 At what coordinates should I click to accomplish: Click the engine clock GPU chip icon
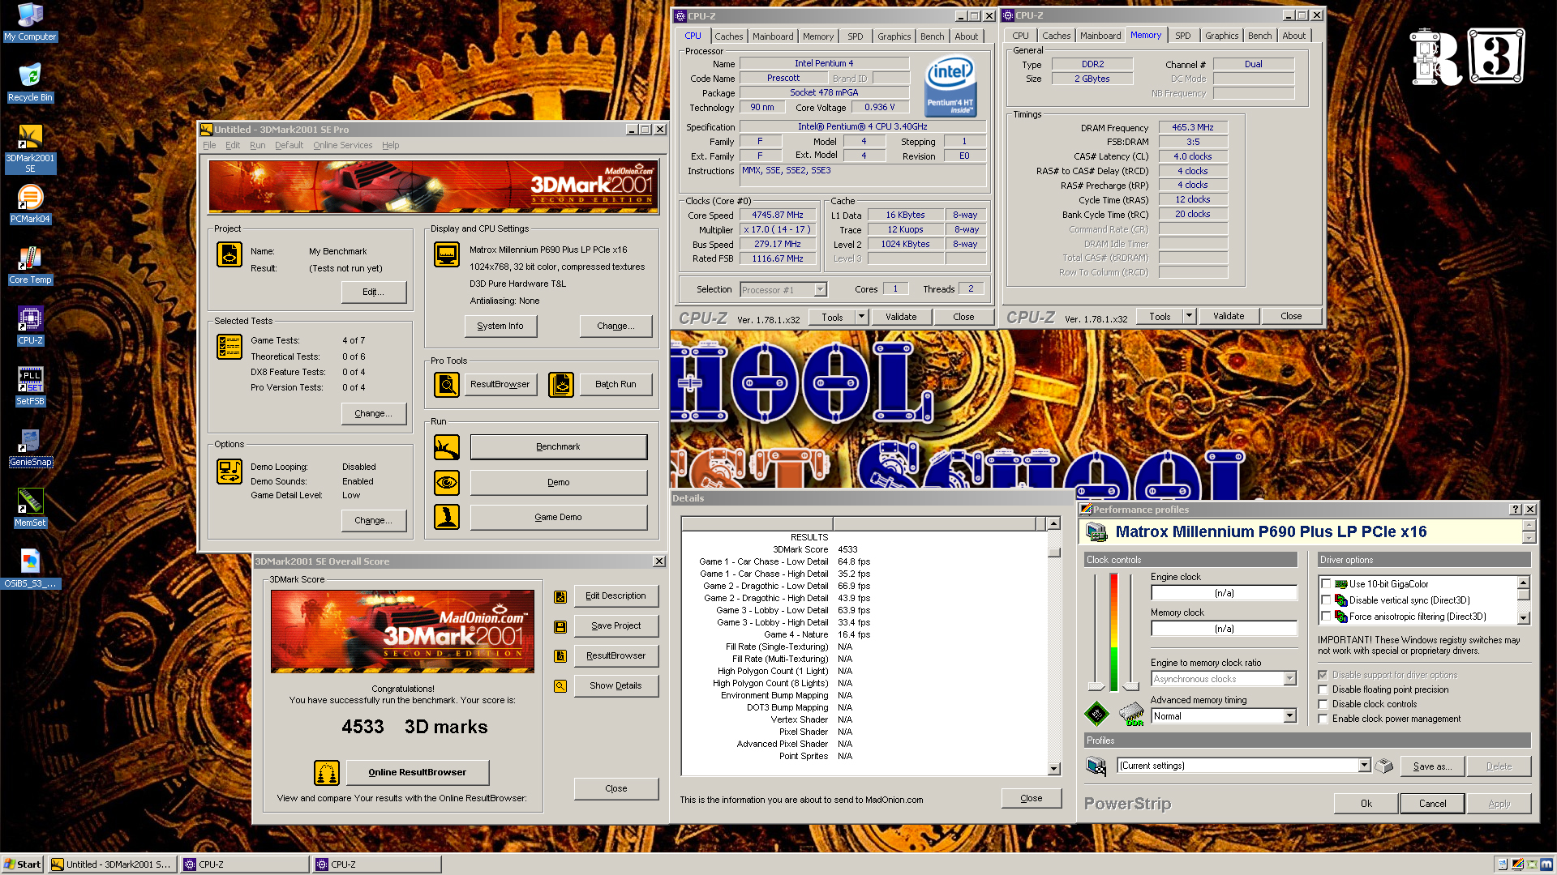[1096, 714]
